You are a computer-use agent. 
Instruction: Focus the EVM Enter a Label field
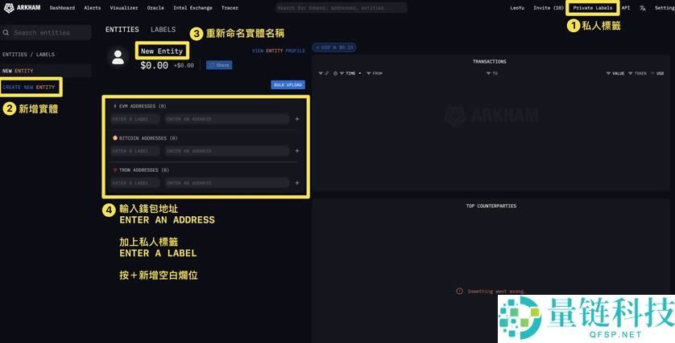point(135,119)
